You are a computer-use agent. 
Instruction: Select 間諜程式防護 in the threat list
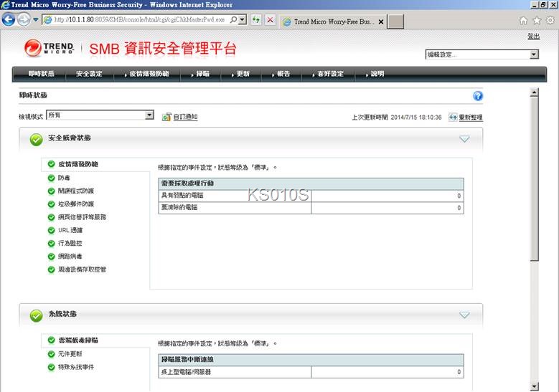[76, 191]
